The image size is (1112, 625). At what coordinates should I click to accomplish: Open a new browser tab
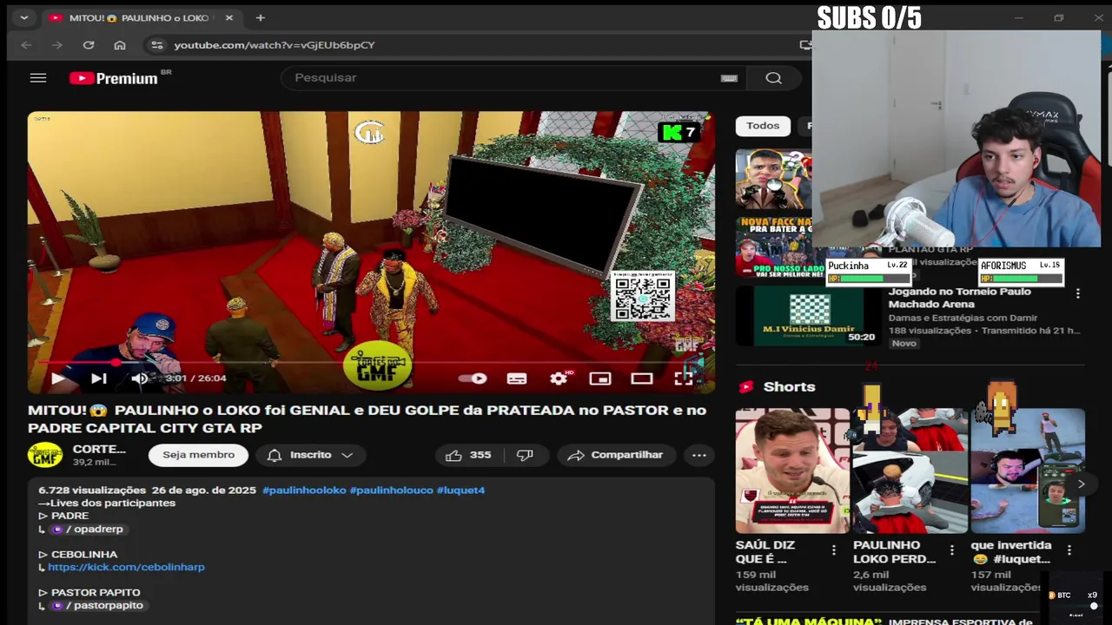coord(260,17)
